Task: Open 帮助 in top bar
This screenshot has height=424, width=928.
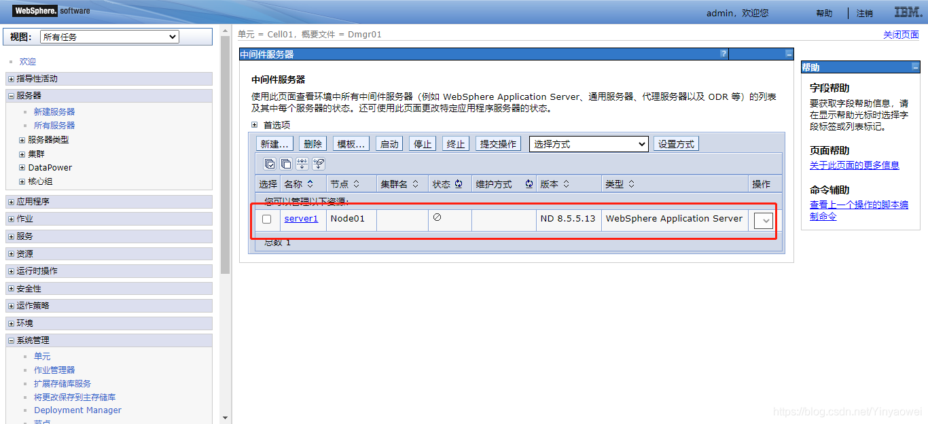Action: [x=824, y=14]
